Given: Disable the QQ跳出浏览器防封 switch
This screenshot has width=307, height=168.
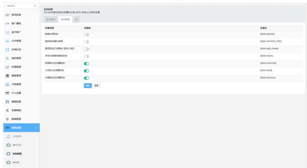Looking at the screenshot, I should [x=86, y=71].
